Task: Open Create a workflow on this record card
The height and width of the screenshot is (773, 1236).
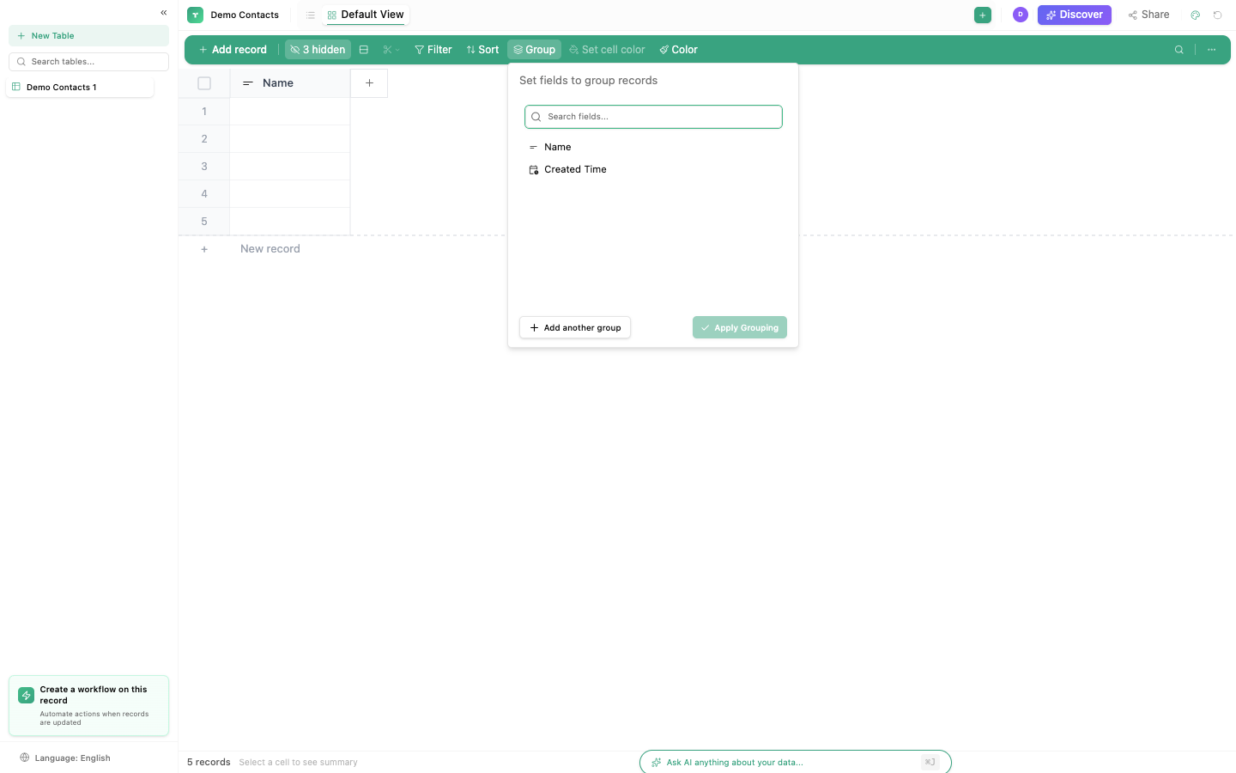Action: point(88,706)
